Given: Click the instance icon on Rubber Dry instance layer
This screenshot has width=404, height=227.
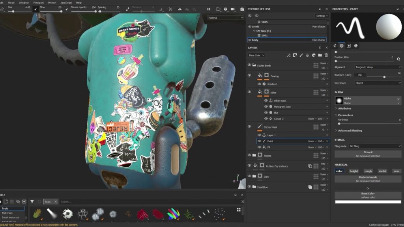Looking at the screenshot, I should tap(310, 166).
